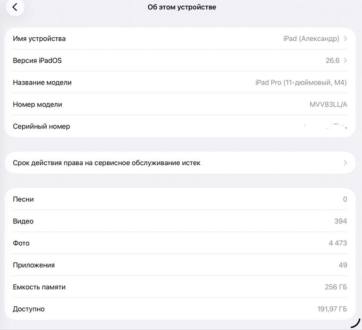Open the device name row chevron
Viewport: 362px width, 330px height.
(345, 39)
